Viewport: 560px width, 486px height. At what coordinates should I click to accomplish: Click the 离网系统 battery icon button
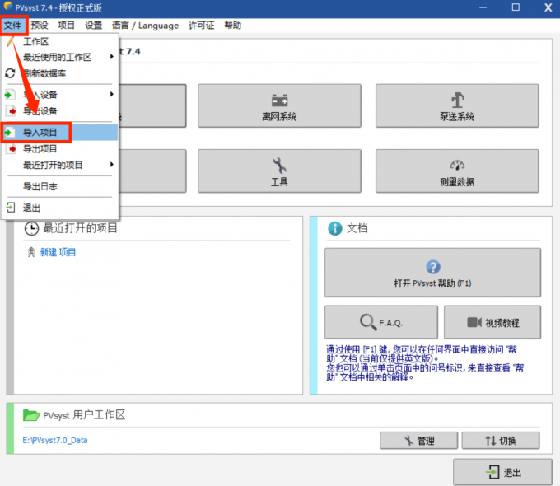click(x=279, y=105)
